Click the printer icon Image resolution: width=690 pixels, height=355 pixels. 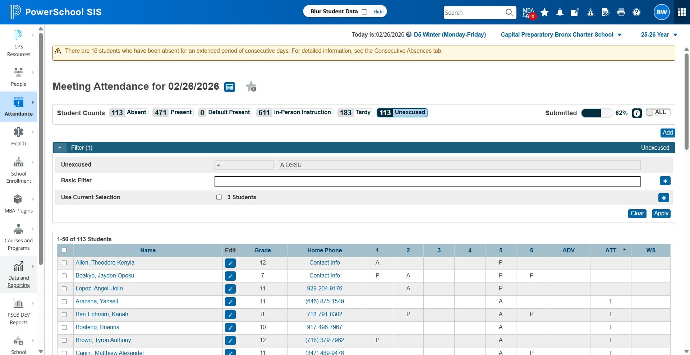click(x=621, y=13)
